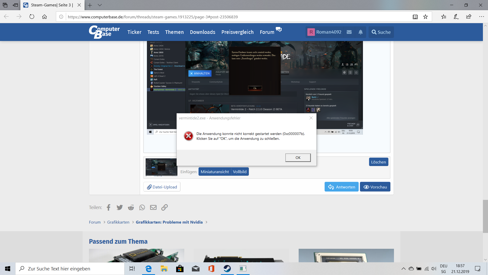Open the Downloads menu item

point(203,32)
